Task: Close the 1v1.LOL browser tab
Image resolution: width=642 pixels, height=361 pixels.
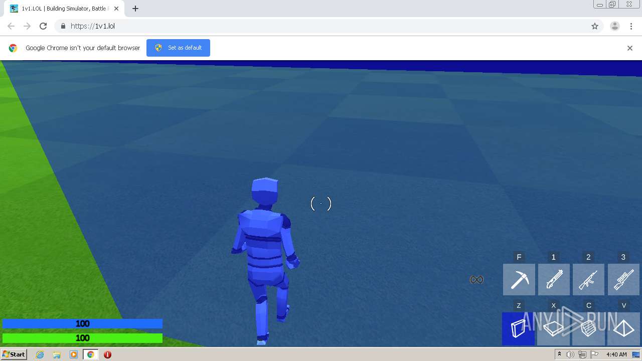Action: (116, 9)
